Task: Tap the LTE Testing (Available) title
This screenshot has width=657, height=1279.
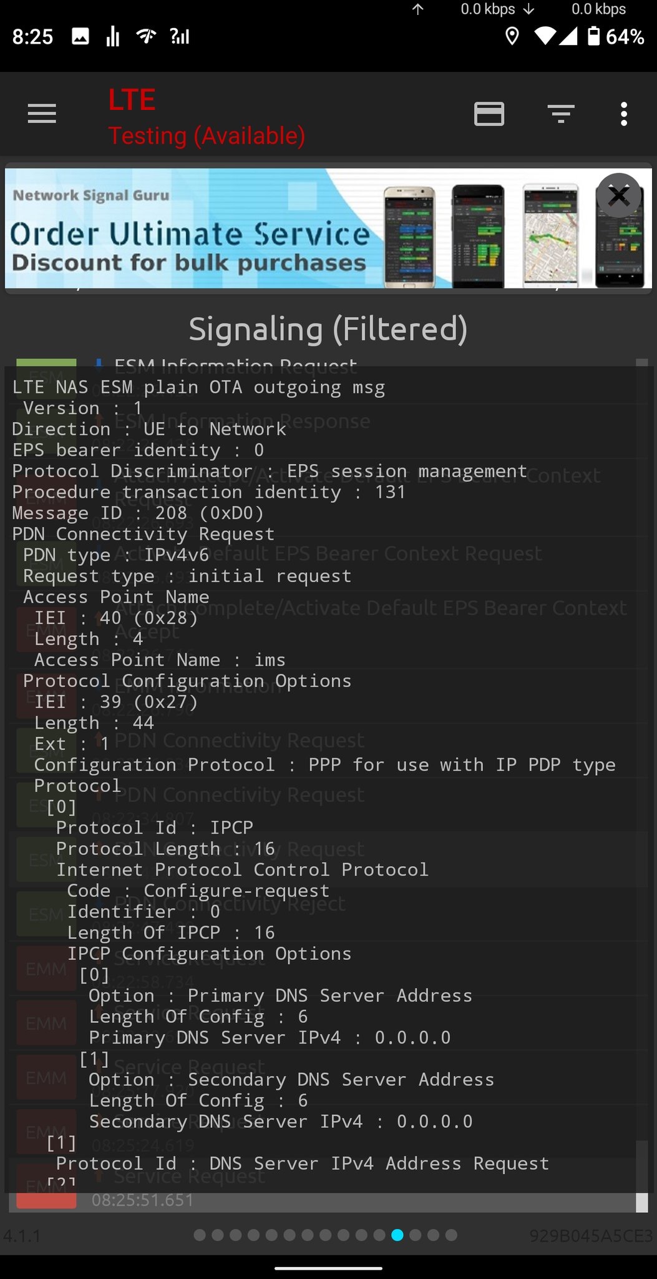Action: click(206, 116)
